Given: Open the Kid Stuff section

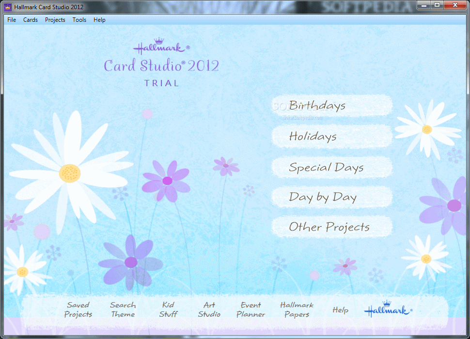Looking at the screenshot, I should [168, 309].
